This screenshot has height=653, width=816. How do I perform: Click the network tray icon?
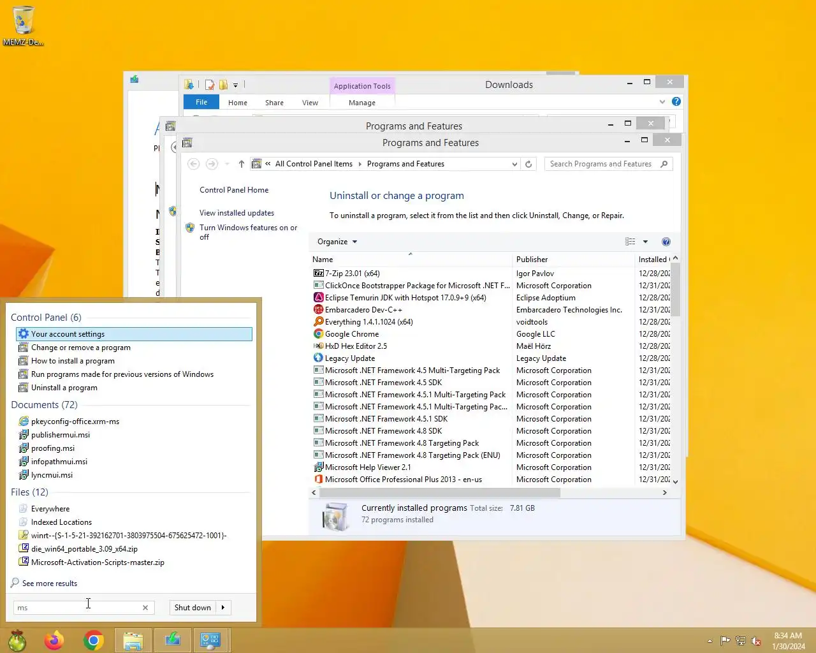741,641
